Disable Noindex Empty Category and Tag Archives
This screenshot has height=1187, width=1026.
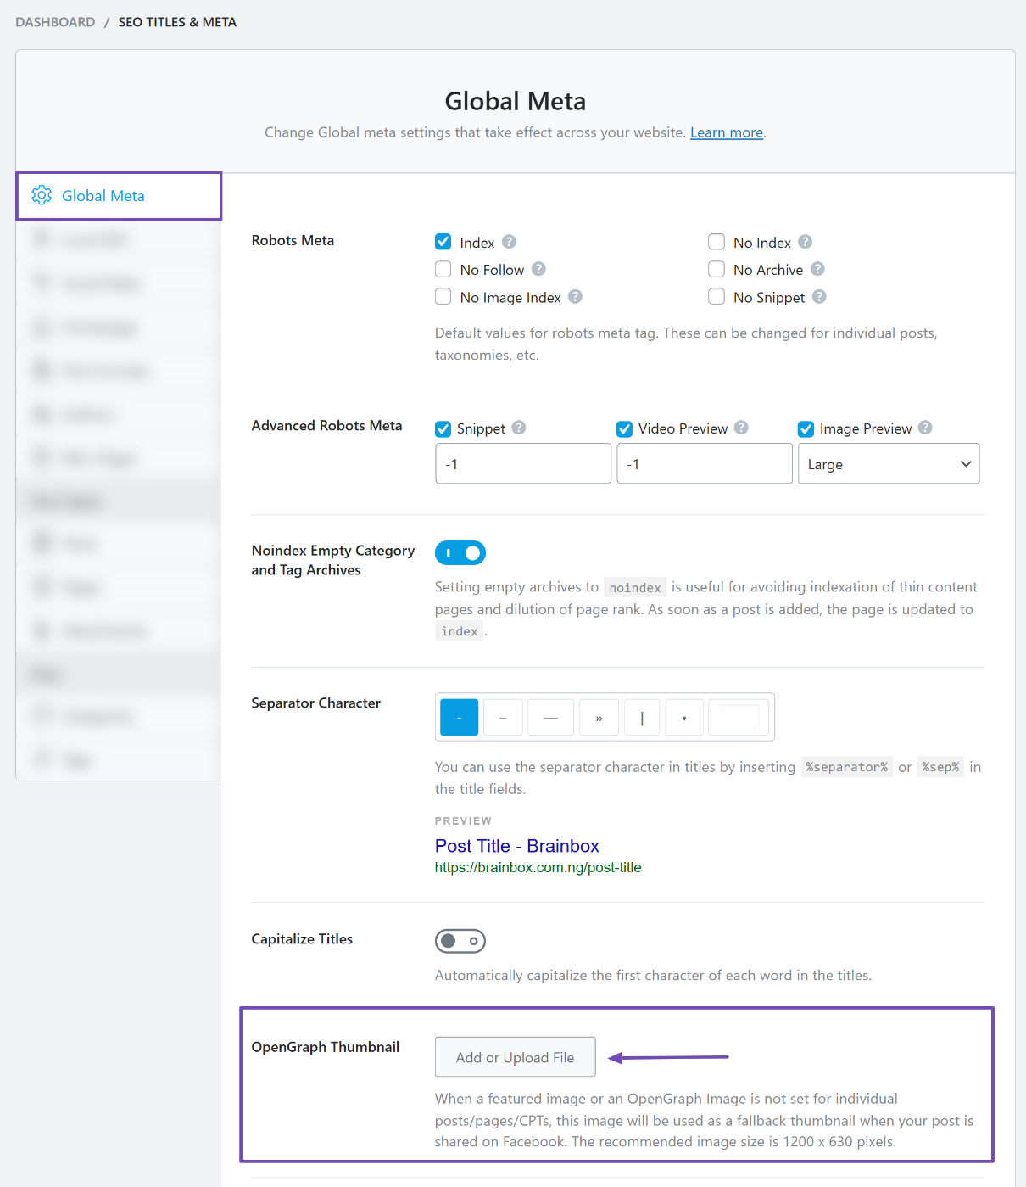[x=460, y=553]
